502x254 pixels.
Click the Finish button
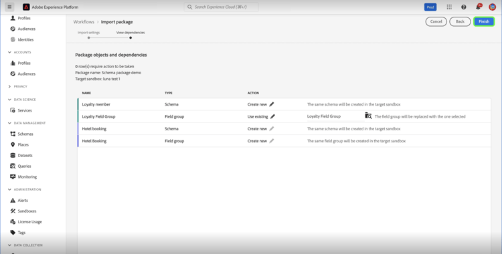484,21
